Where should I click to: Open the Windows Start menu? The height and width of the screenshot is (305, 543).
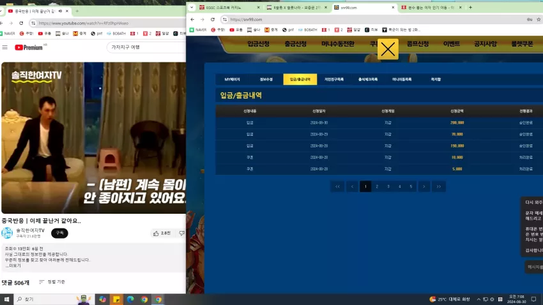tap(6, 299)
